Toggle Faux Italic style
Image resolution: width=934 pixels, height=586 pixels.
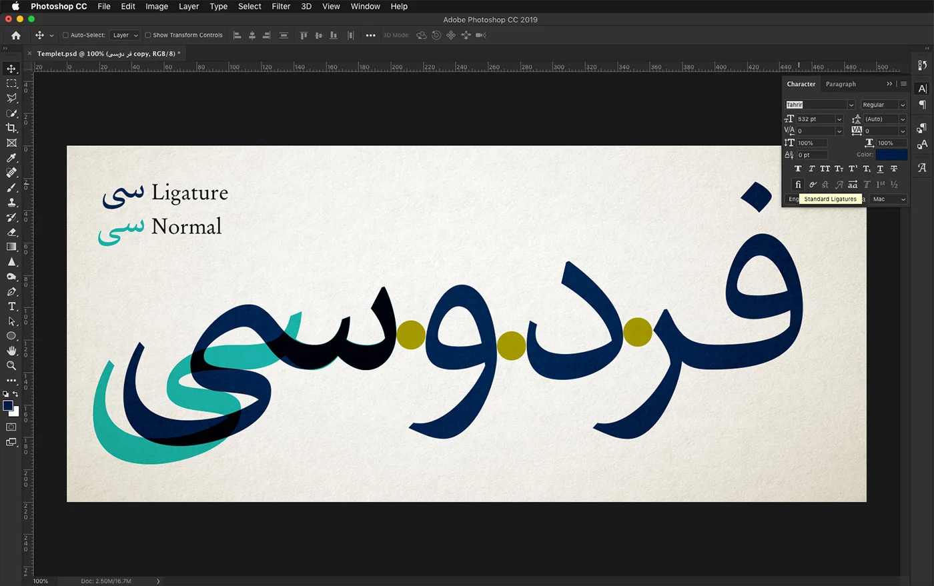tap(811, 169)
